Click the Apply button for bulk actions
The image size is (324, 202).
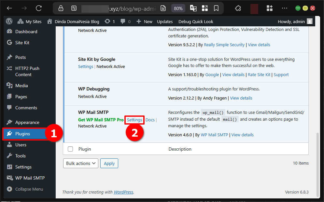point(109,163)
